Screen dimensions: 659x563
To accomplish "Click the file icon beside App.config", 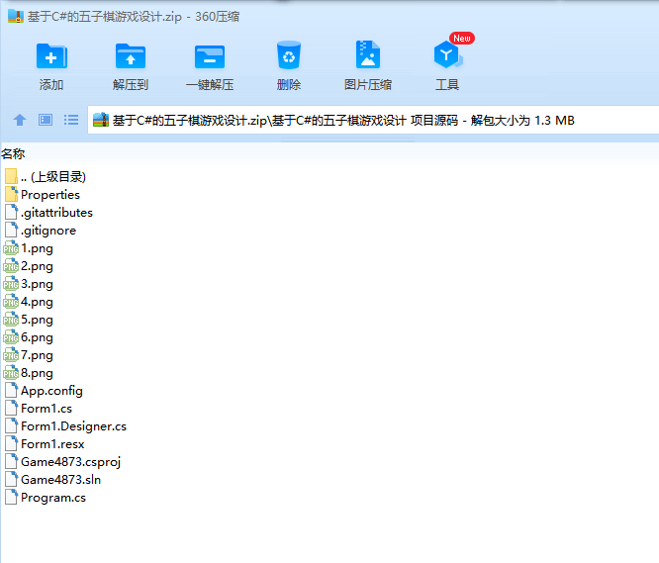I will pos(11,390).
